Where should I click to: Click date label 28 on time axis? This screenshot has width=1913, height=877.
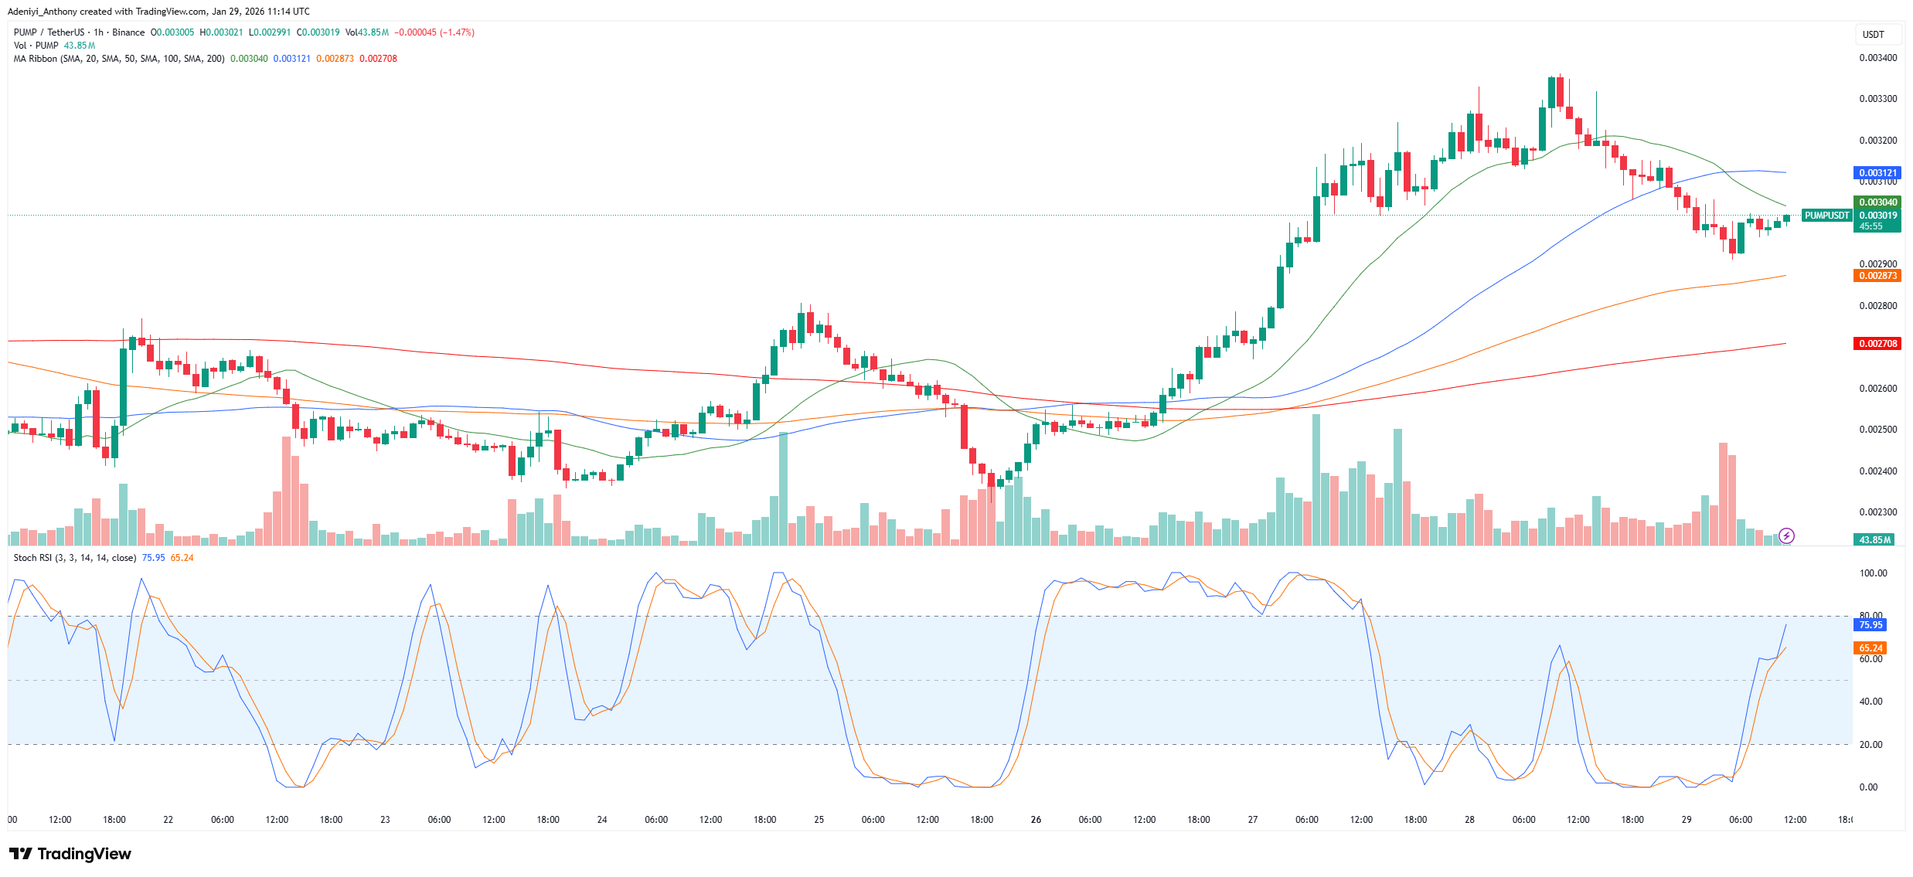(x=1470, y=820)
